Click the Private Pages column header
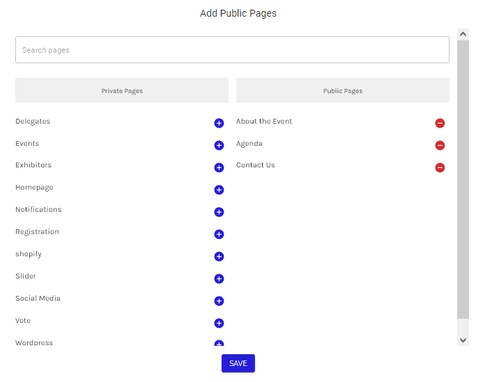This screenshot has height=382, width=478. tap(122, 90)
